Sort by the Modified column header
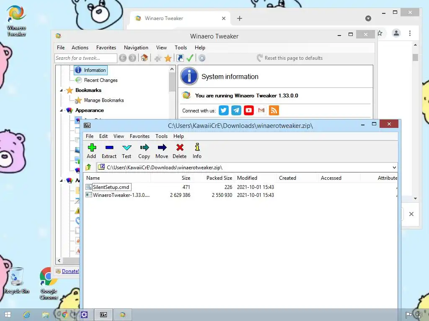 pos(247,178)
